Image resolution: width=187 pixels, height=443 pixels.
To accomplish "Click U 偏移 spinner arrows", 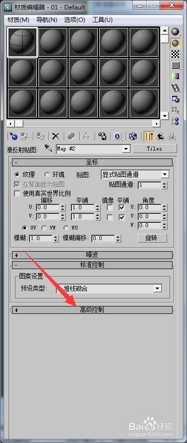I will click(63, 208).
